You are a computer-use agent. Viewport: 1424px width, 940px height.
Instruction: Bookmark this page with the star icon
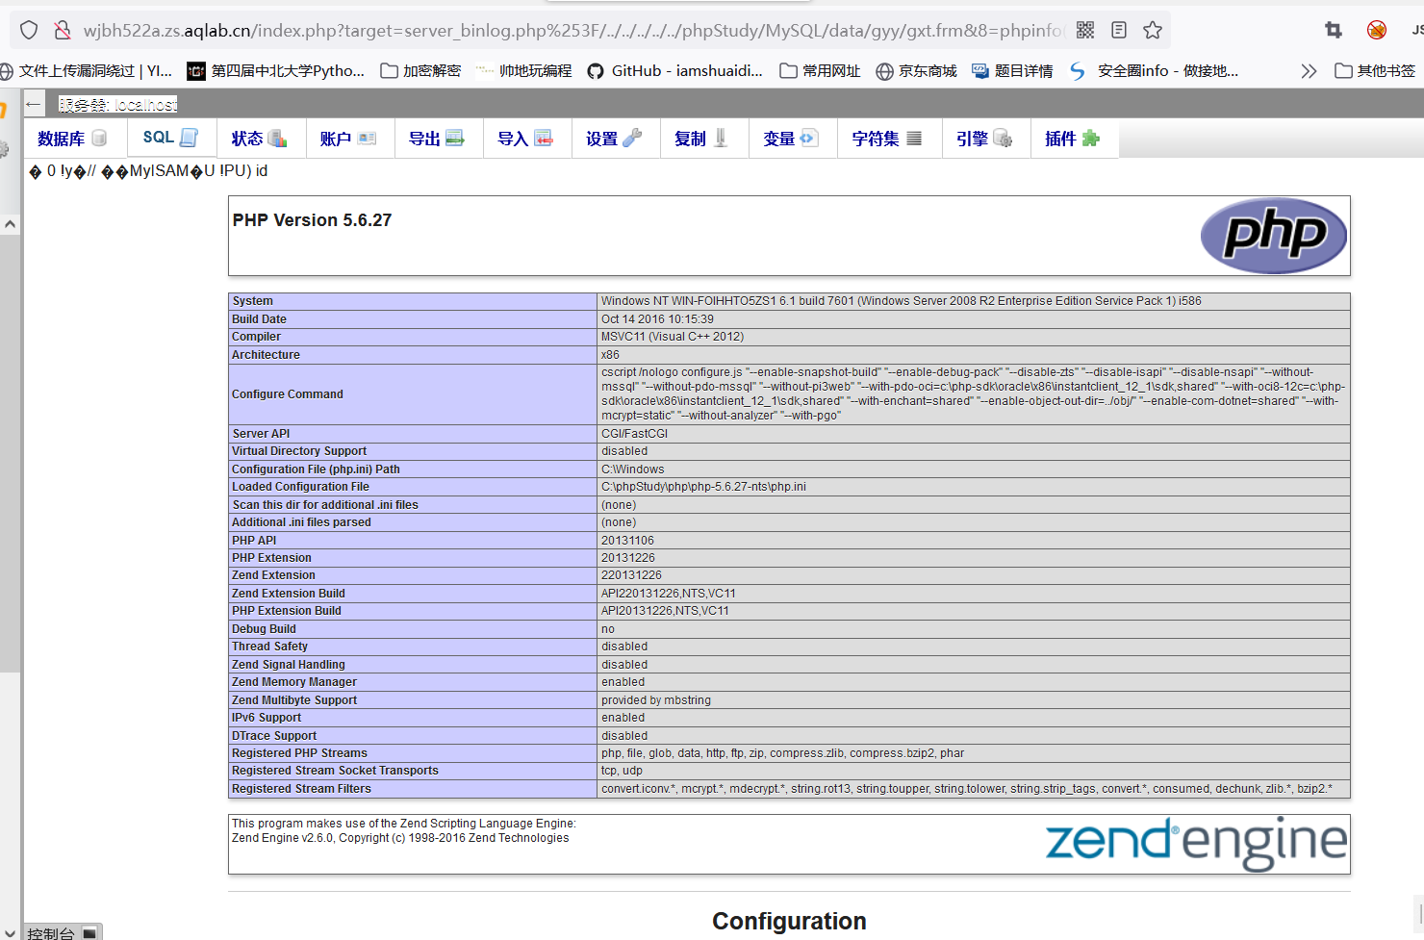[1153, 30]
